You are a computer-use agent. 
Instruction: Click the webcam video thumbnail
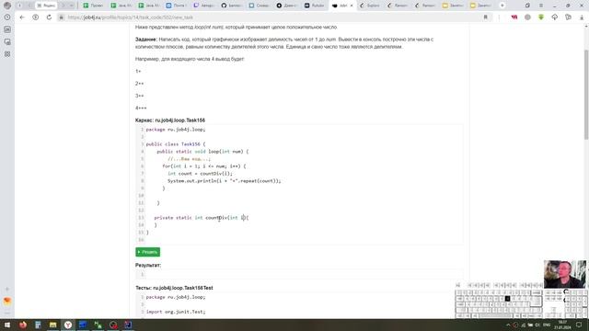[564, 274]
